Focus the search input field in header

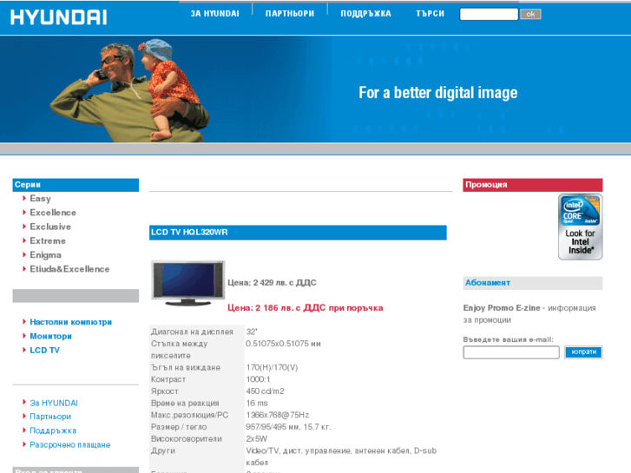489,14
